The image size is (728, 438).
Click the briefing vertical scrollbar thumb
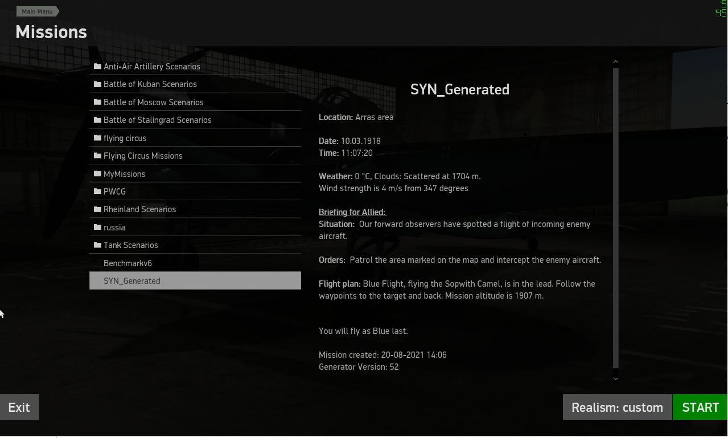pos(615,218)
